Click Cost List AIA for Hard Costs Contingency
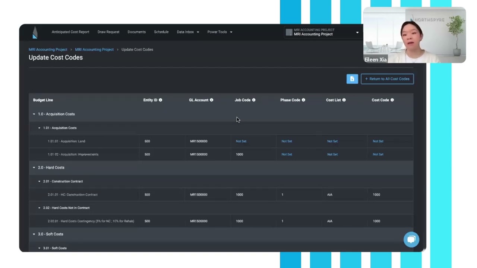 [x=330, y=221]
